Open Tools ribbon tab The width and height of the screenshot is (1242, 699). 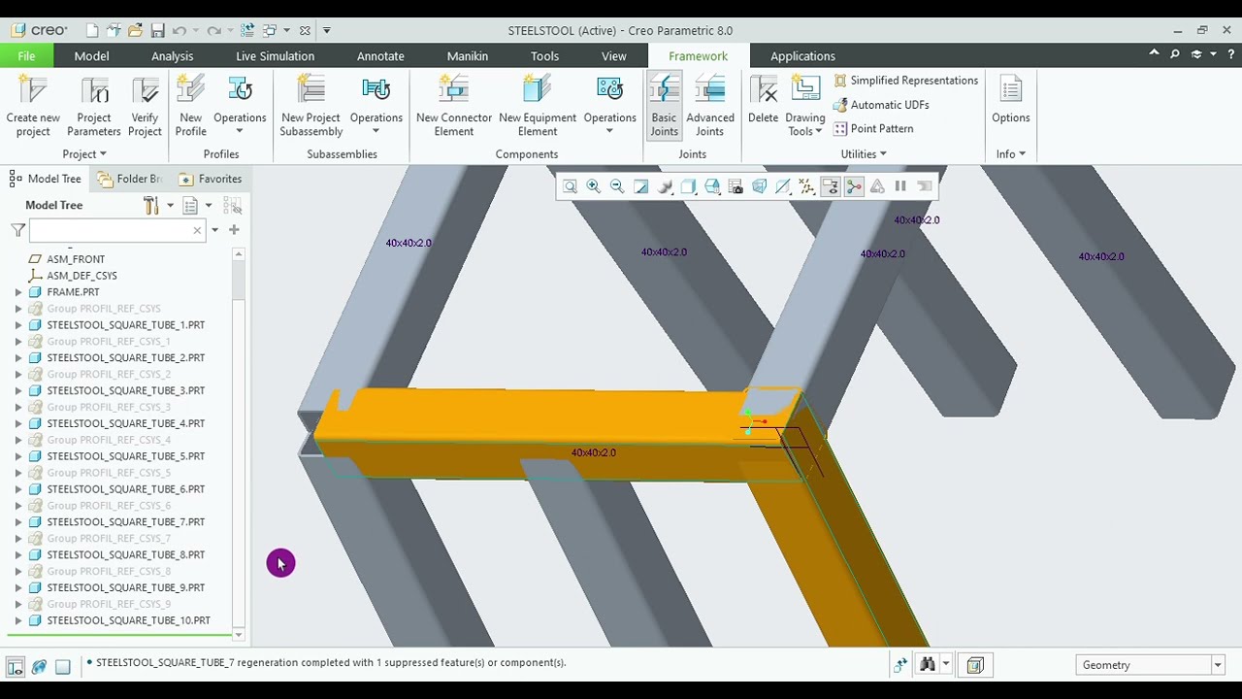click(544, 56)
